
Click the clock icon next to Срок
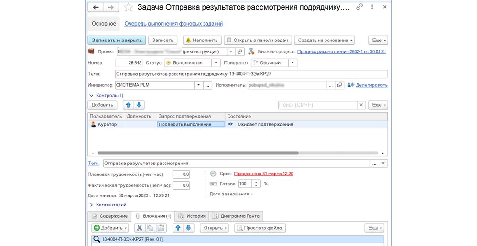click(213, 174)
